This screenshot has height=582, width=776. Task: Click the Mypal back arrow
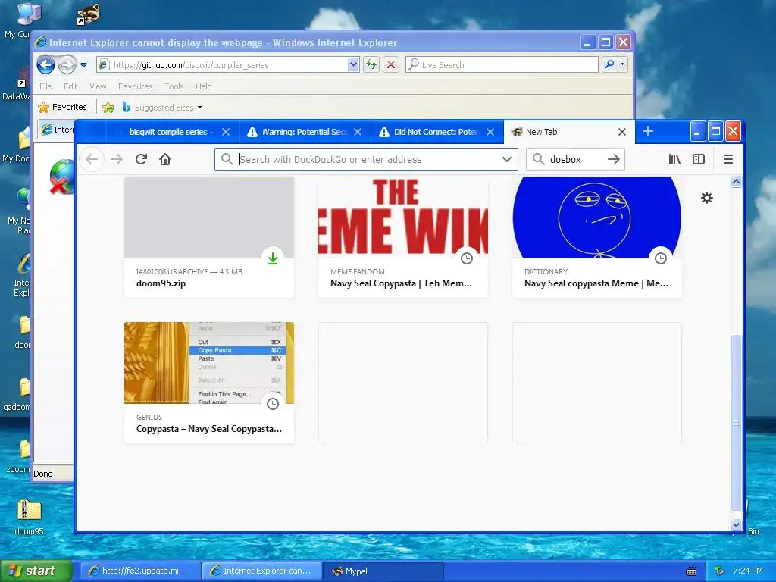click(x=92, y=159)
